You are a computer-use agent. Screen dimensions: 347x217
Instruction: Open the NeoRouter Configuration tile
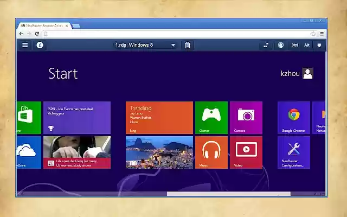click(x=294, y=152)
